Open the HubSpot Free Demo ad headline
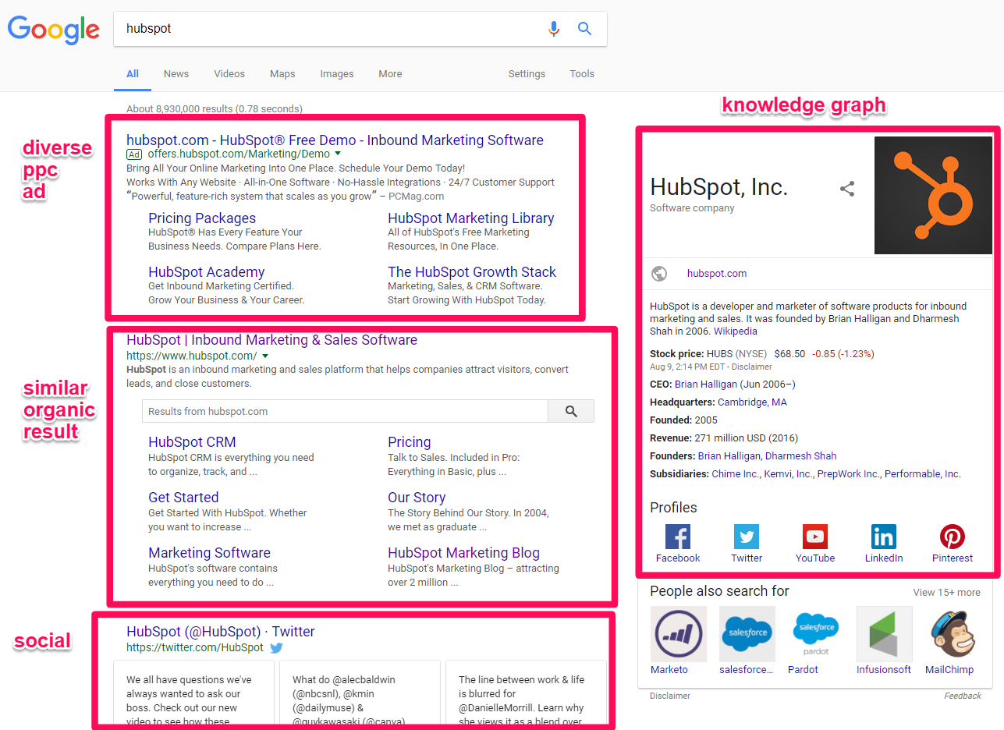Viewport: 1004px width, 730px height. pos(335,140)
